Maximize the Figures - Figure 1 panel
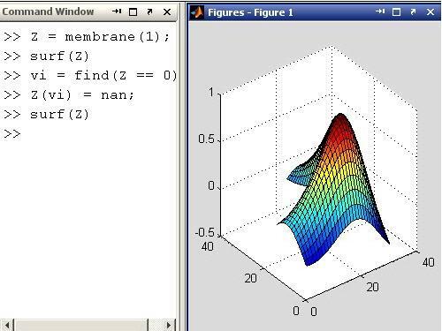Image resolution: width=442 pixels, height=331 pixels. [397, 11]
